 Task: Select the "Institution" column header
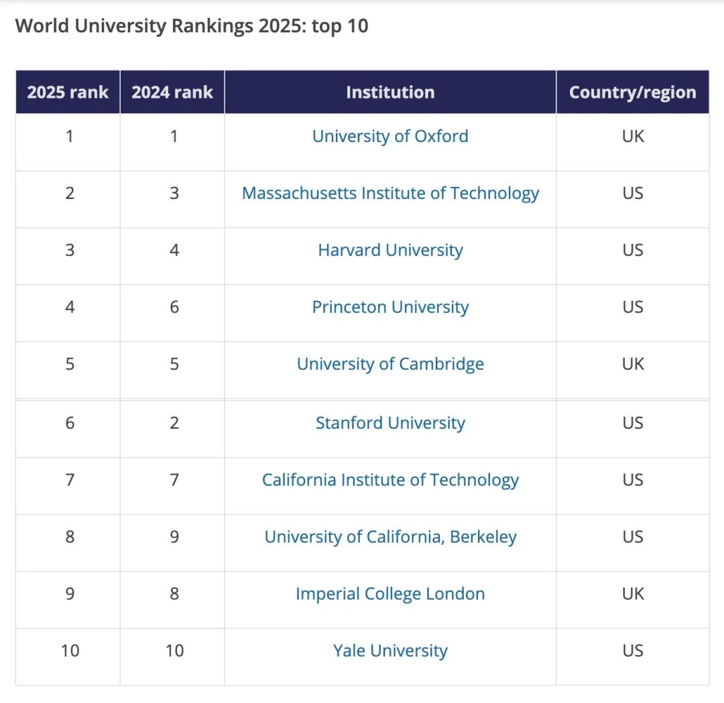390,92
